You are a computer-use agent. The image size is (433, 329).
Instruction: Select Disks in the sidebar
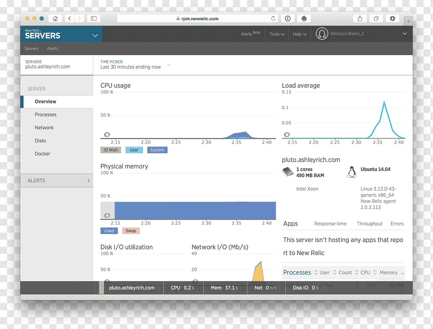40,141
